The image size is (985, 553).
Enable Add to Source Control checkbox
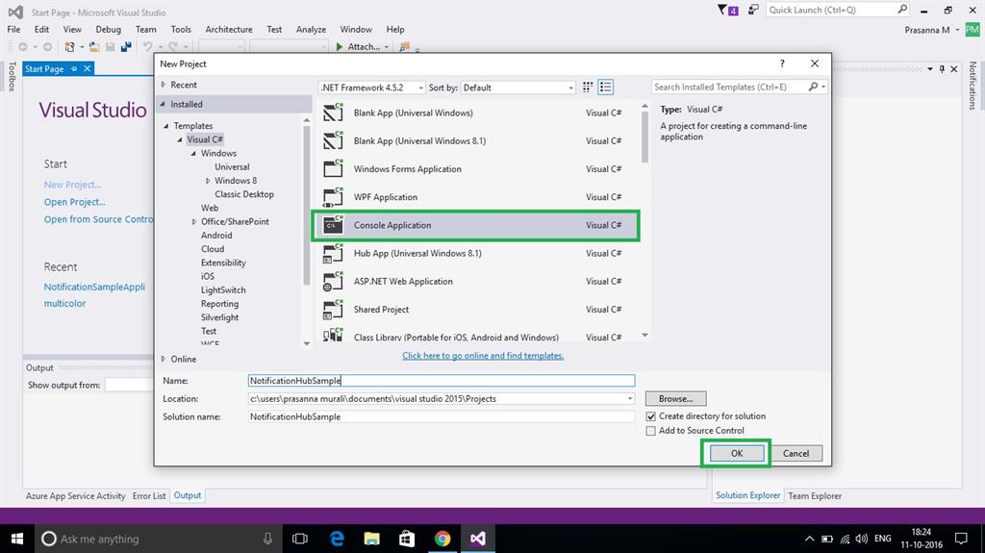[651, 431]
